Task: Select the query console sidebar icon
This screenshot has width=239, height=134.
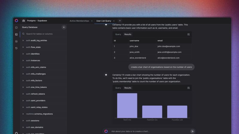Action: click(x=16, y=35)
